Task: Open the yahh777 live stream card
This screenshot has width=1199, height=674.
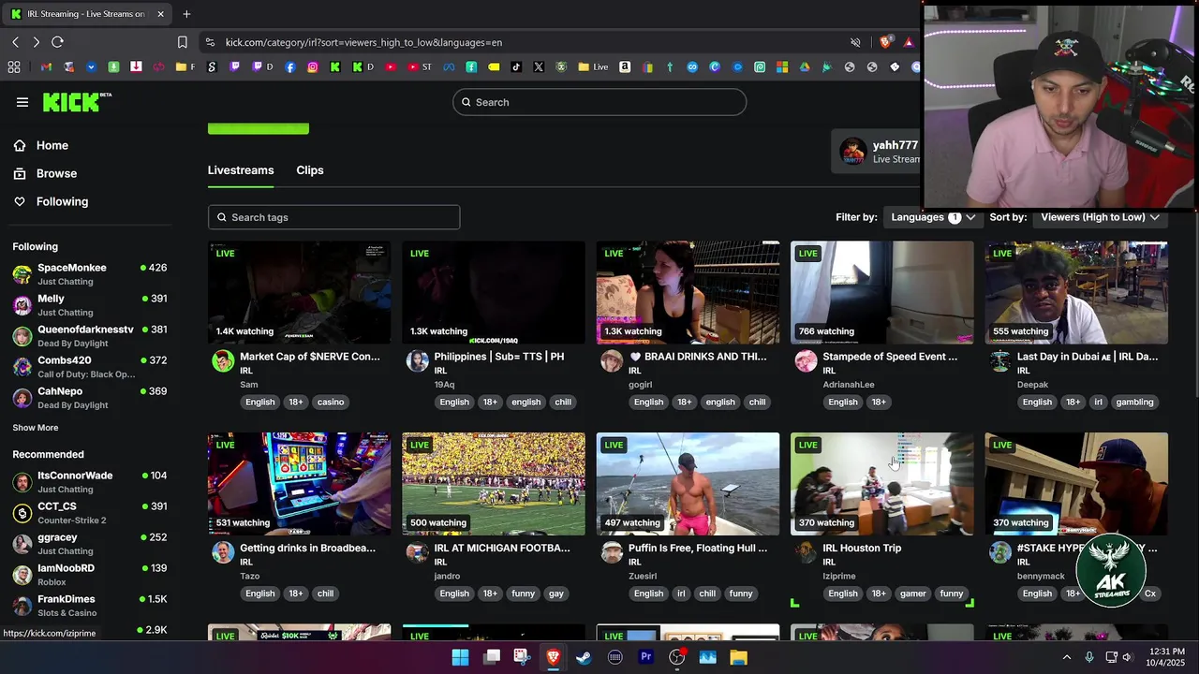Action: click(x=876, y=152)
